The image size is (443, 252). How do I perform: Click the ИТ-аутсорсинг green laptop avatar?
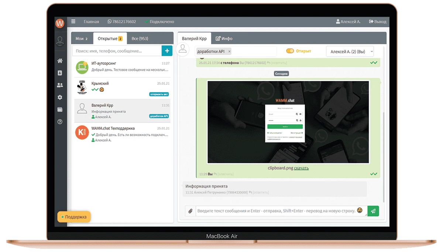click(x=82, y=67)
